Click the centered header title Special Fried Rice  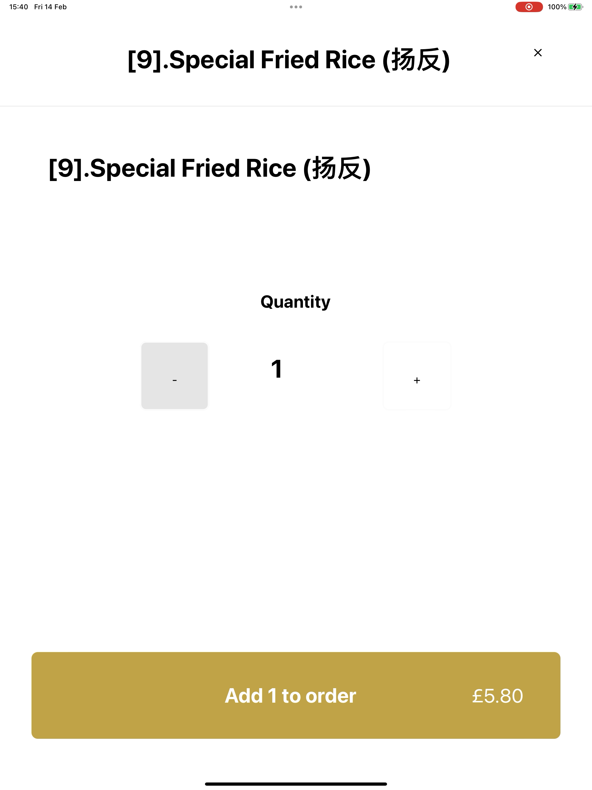click(x=289, y=60)
